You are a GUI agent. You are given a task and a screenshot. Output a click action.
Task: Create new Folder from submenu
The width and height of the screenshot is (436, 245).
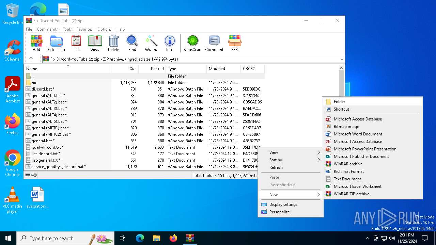(373, 102)
